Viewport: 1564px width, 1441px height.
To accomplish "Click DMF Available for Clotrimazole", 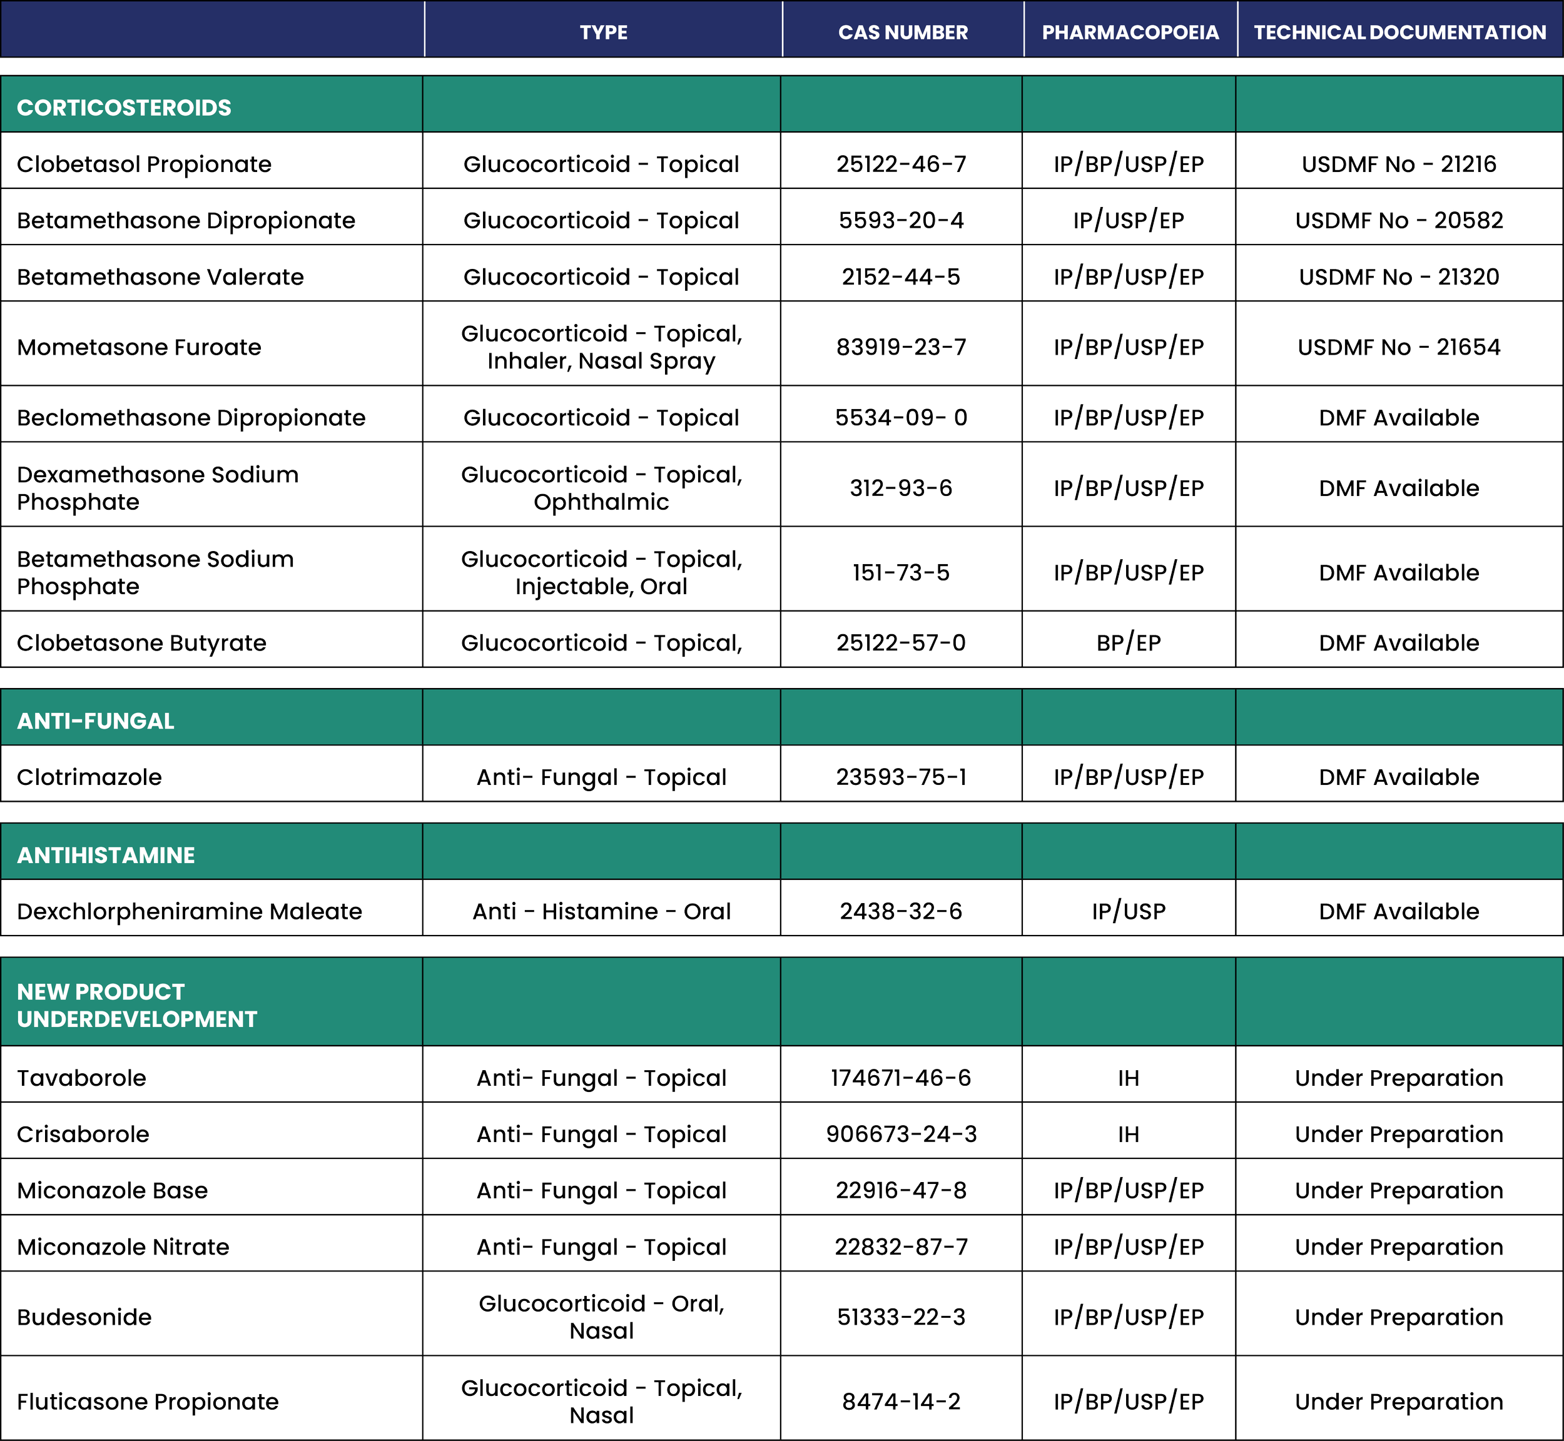I will coord(1399,777).
